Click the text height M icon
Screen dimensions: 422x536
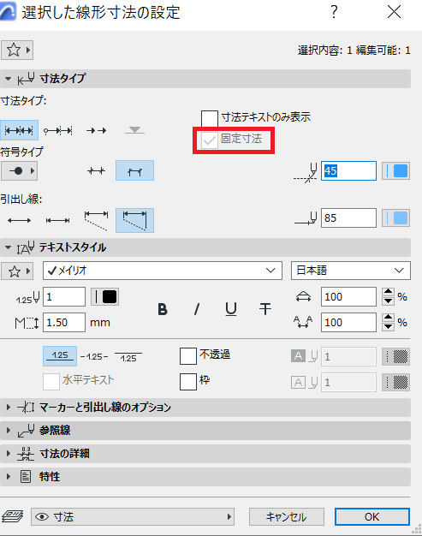pos(27,322)
